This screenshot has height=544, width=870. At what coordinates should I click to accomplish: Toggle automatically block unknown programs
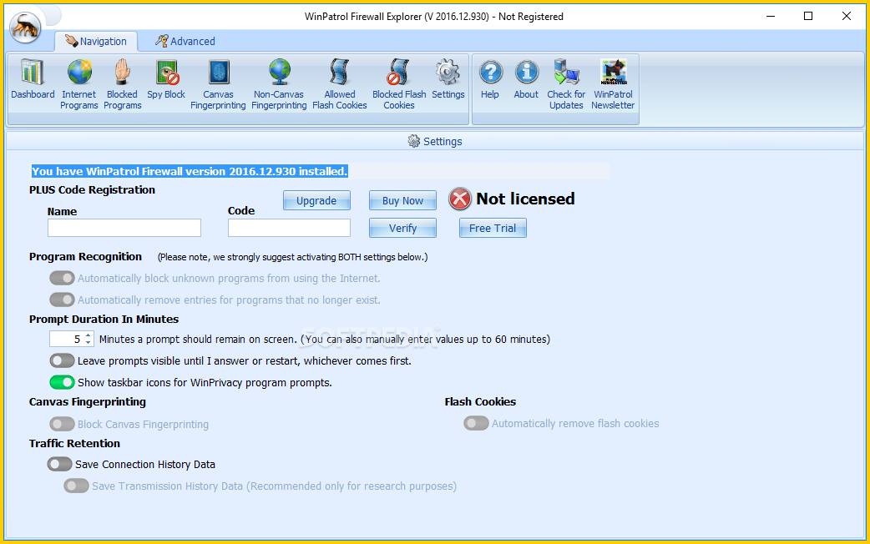pyautogui.click(x=62, y=278)
